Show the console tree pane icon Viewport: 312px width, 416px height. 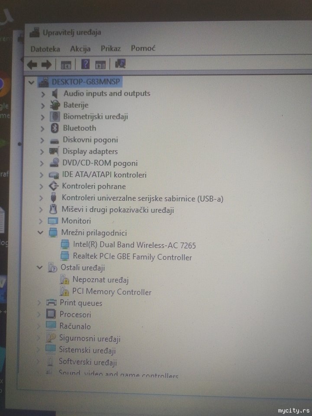point(66,65)
